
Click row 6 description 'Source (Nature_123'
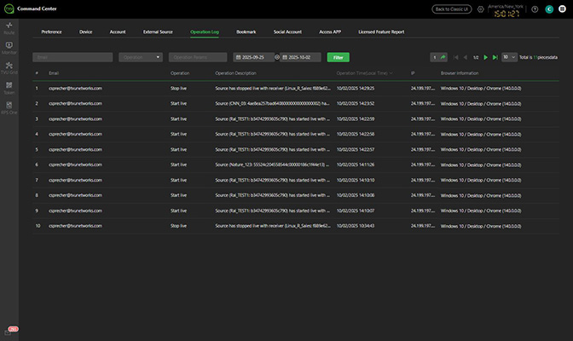pyautogui.click(x=272, y=165)
